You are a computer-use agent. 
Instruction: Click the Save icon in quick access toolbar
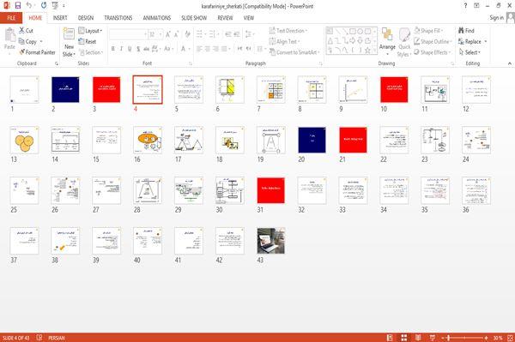pos(18,6)
